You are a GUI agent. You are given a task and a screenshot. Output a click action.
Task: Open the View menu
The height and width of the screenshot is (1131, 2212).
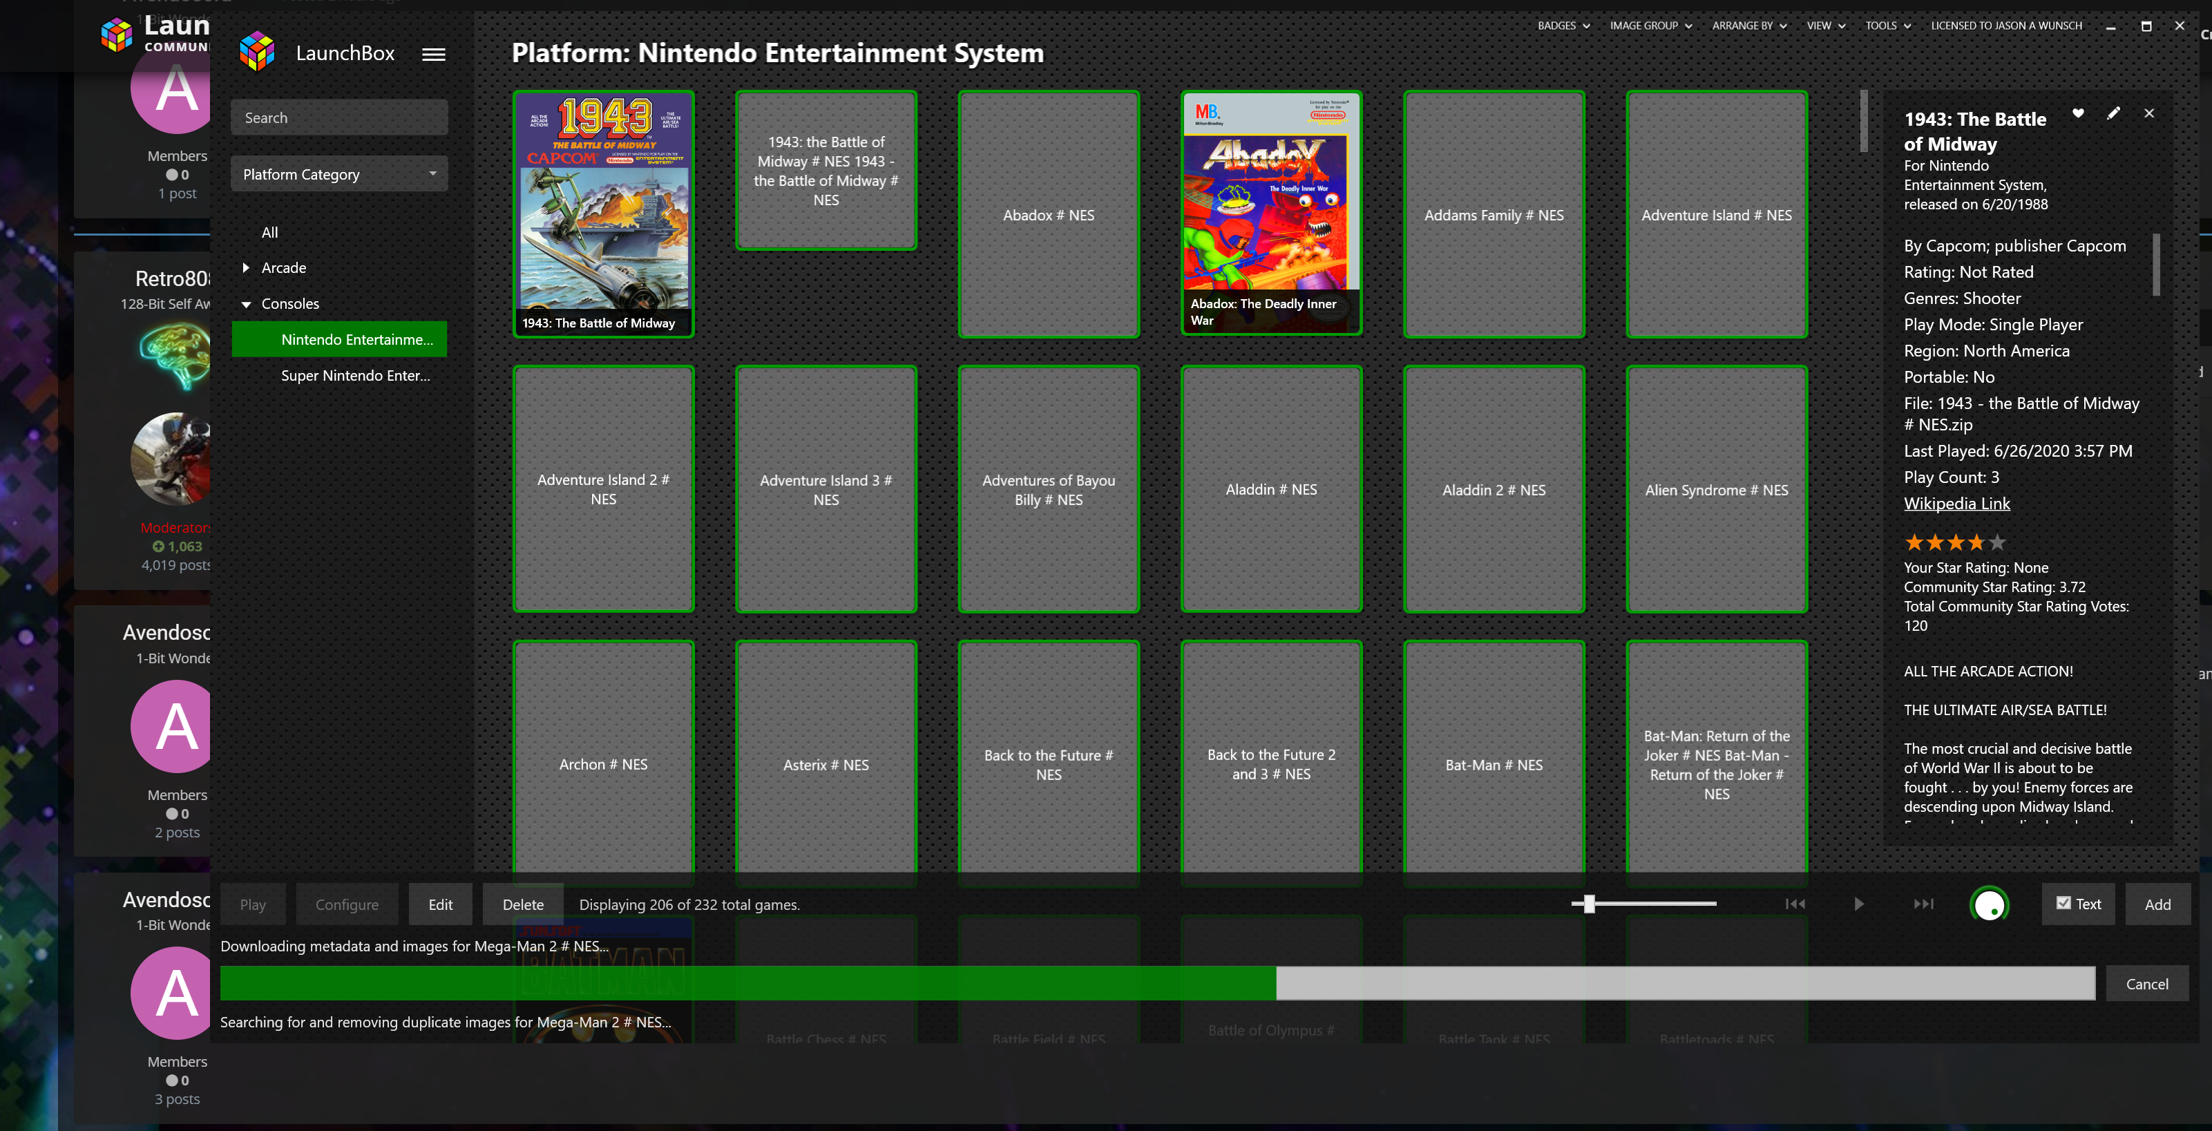pyautogui.click(x=1826, y=26)
